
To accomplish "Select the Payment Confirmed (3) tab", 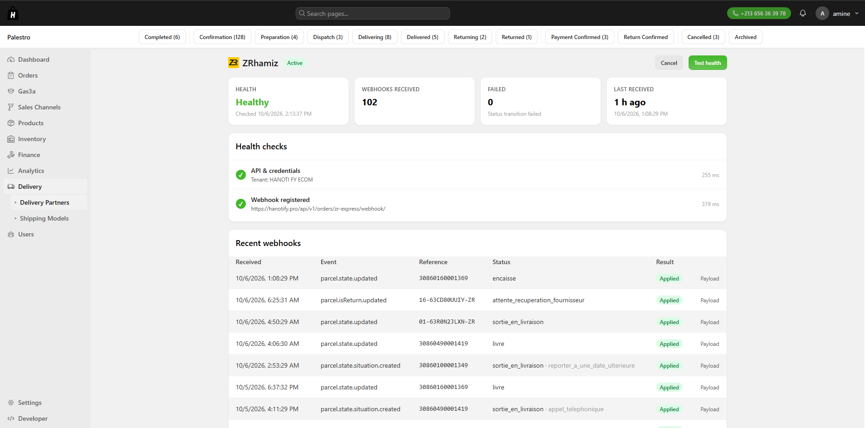I will click(580, 37).
